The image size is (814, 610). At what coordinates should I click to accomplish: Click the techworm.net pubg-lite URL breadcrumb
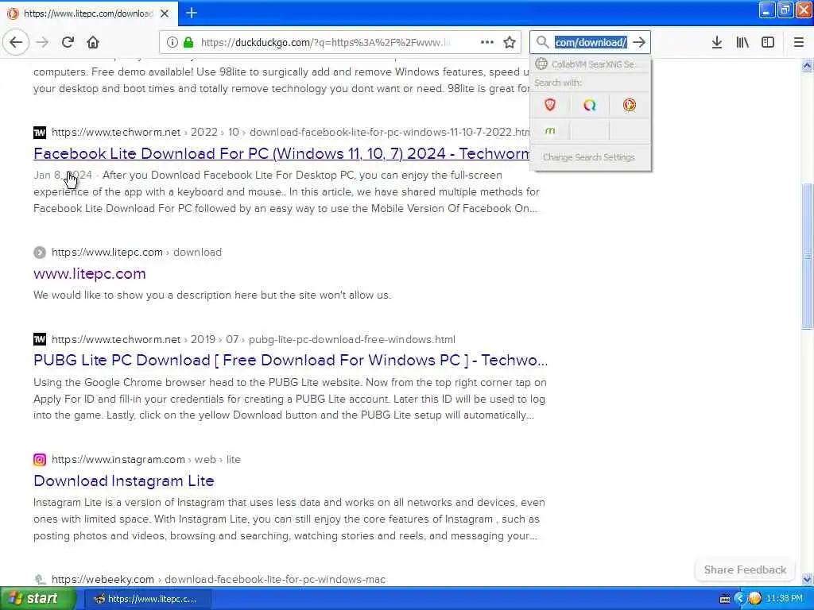pos(254,340)
